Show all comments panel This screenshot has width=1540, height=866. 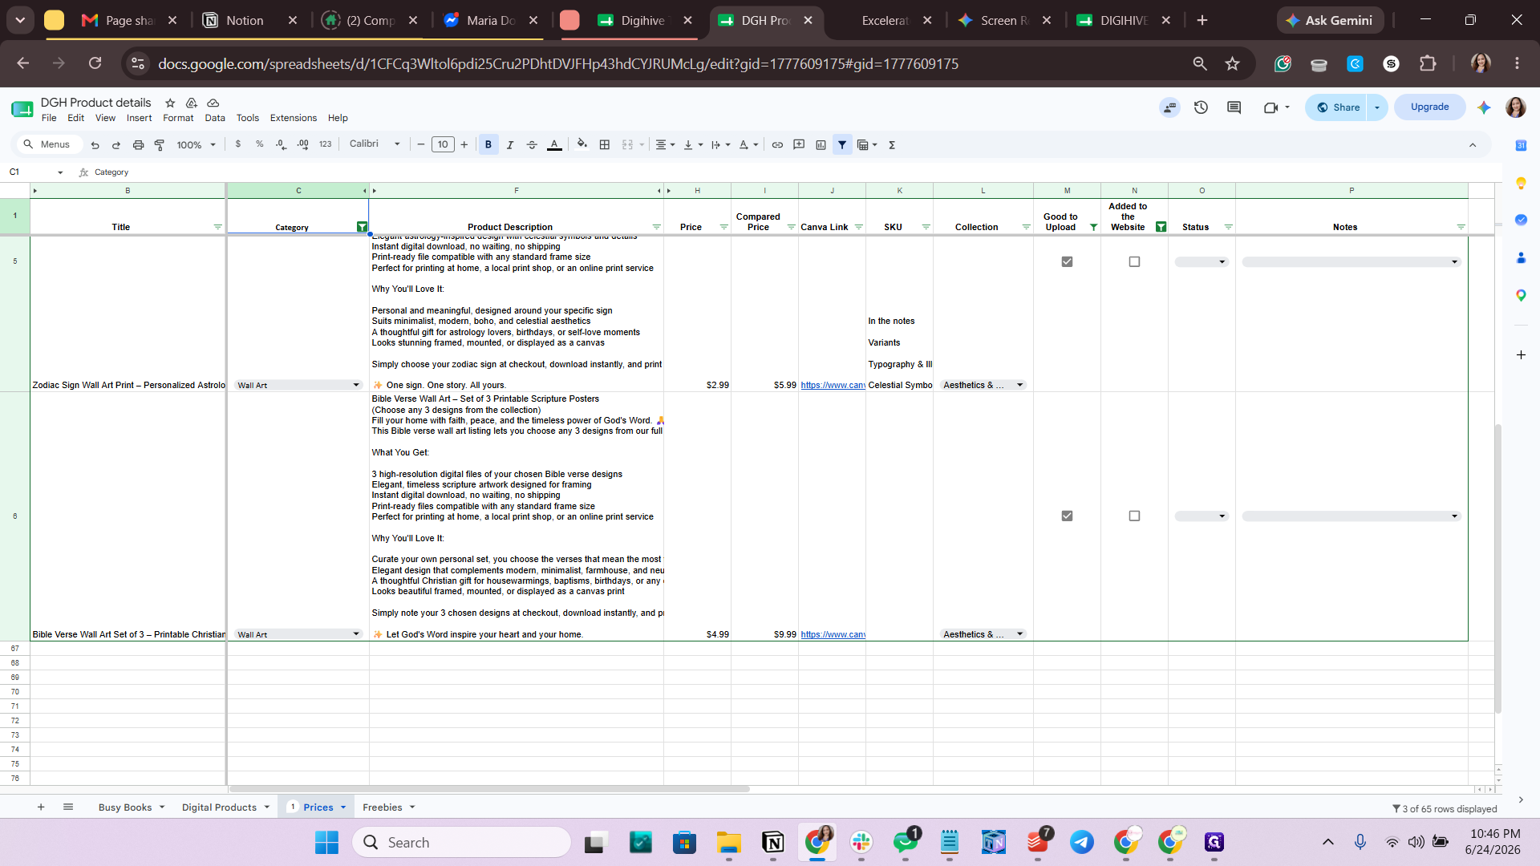coord(1234,107)
